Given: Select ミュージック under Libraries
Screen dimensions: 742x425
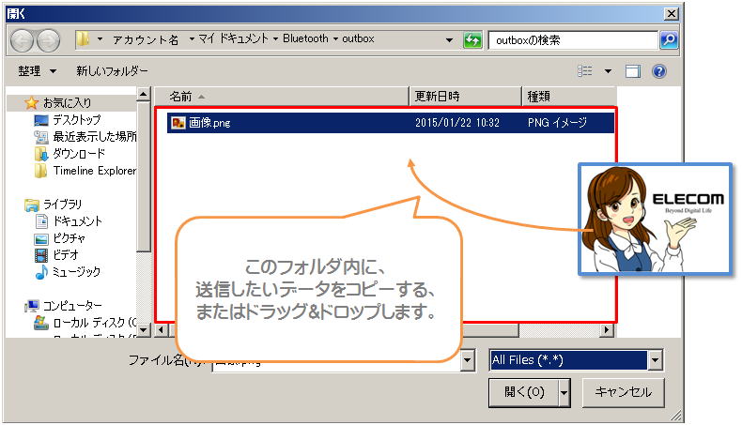Looking at the screenshot, I should point(76,272).
